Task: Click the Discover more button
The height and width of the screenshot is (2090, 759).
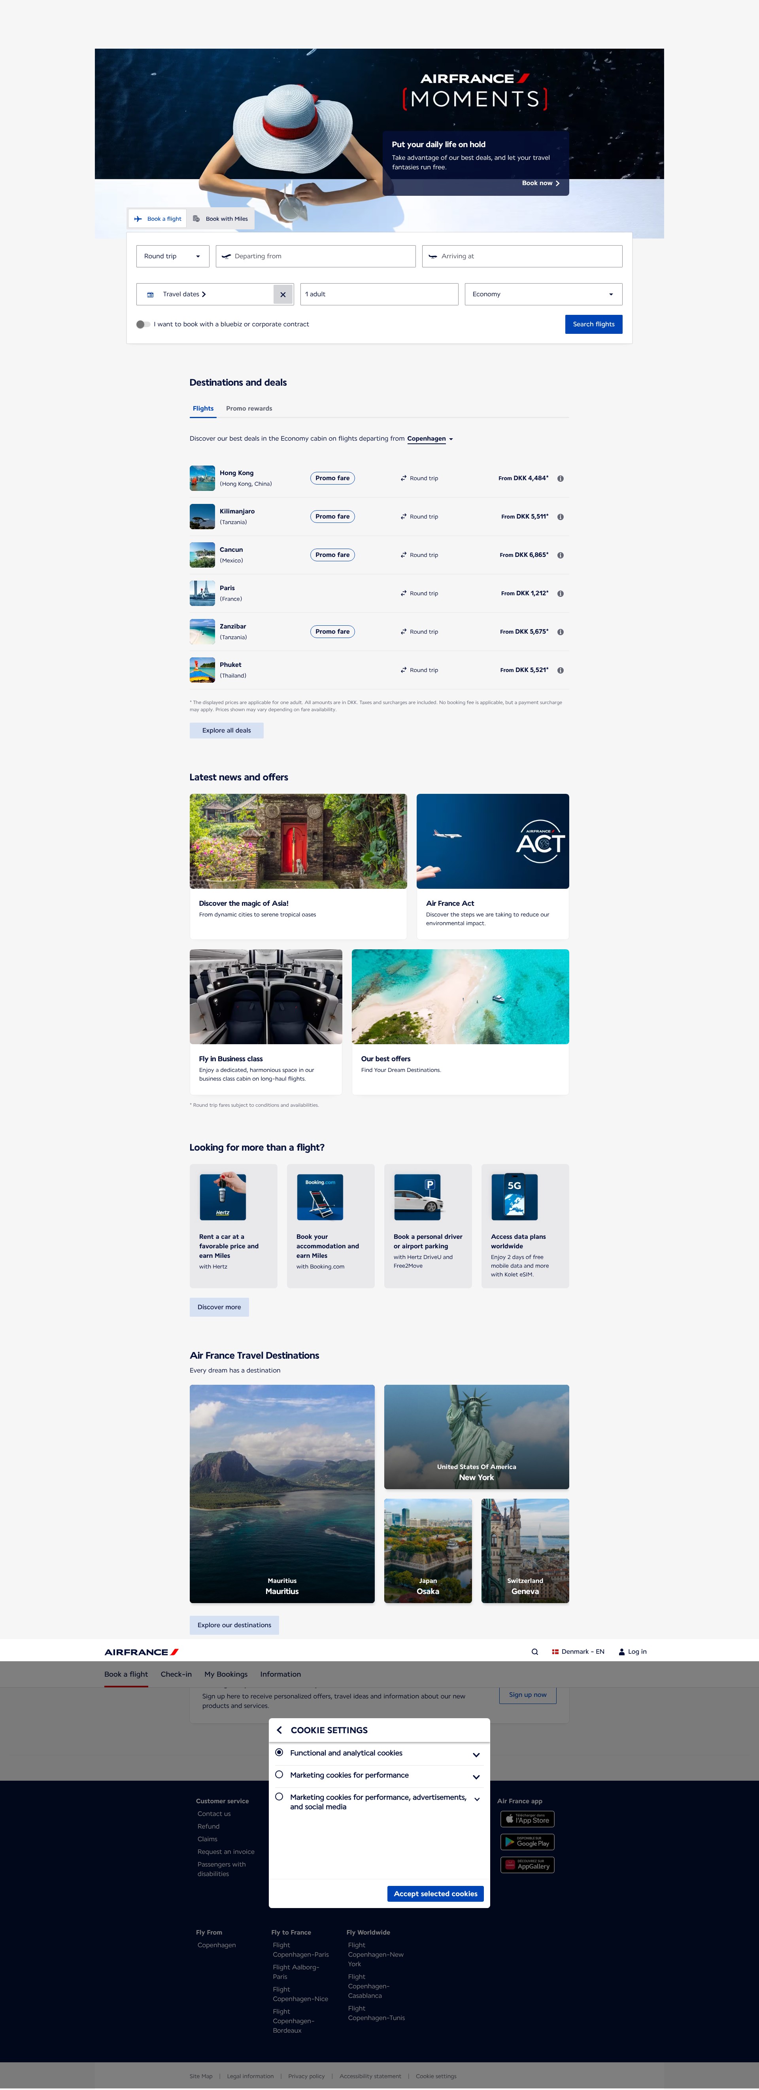Action: point(219,1307)
